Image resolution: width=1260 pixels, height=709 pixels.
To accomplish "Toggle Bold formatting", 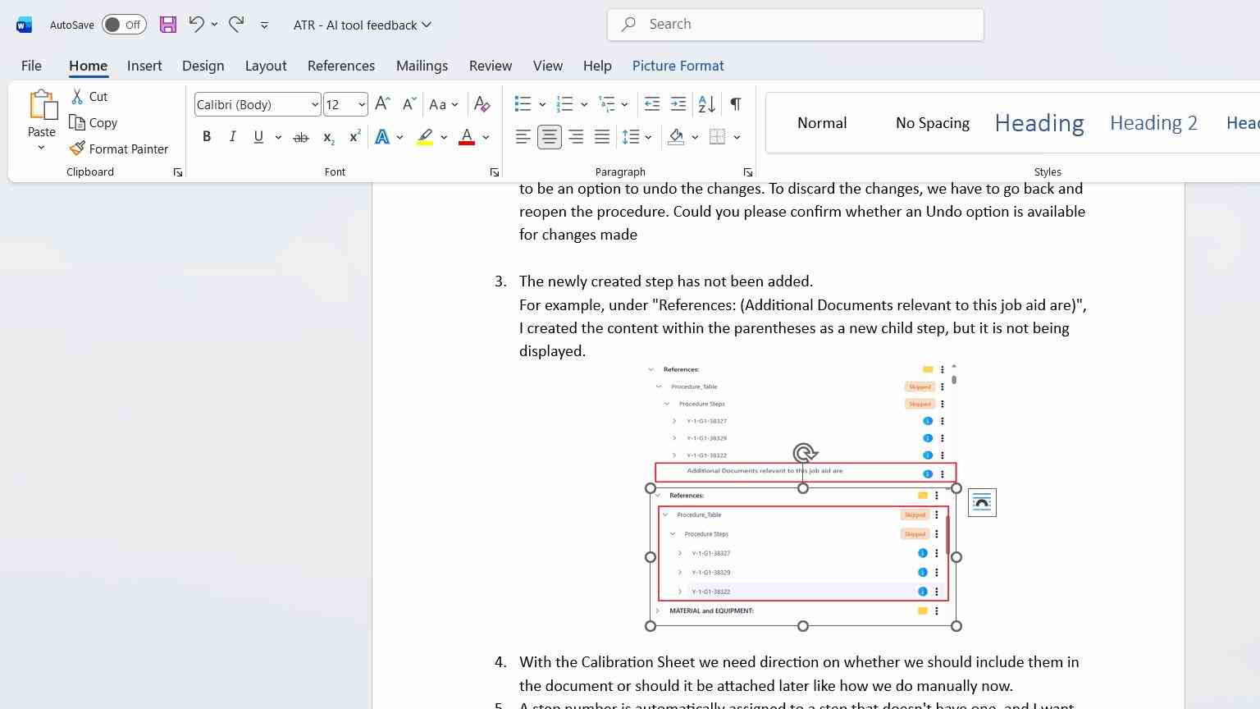I will (207, 137).
